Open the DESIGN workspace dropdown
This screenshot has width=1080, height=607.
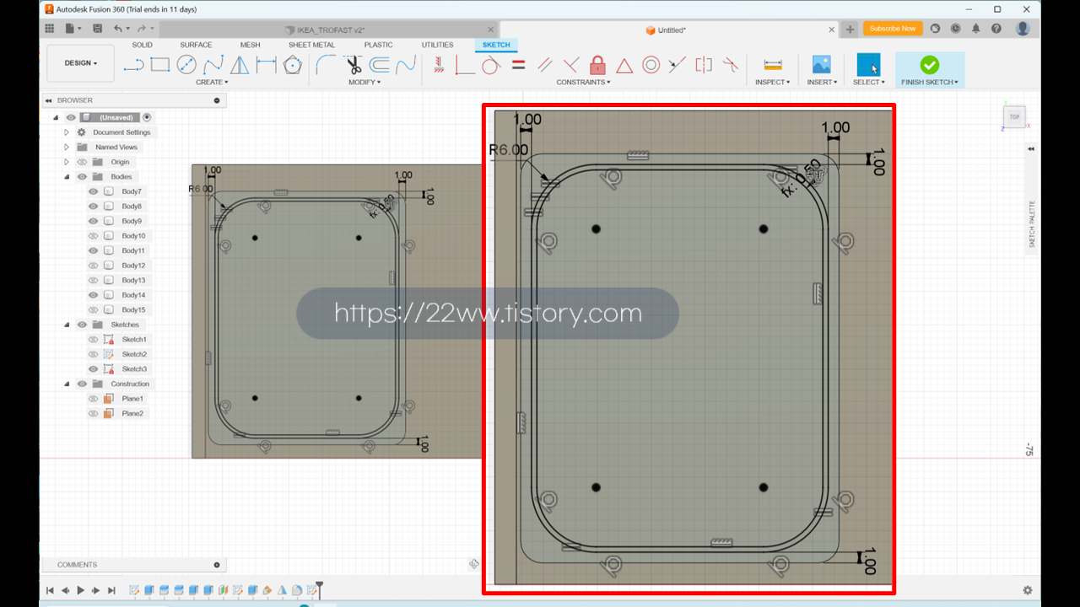coord(81,63)
